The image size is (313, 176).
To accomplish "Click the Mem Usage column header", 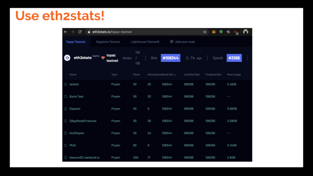I will pyautogui.click(x=234, y=75).
